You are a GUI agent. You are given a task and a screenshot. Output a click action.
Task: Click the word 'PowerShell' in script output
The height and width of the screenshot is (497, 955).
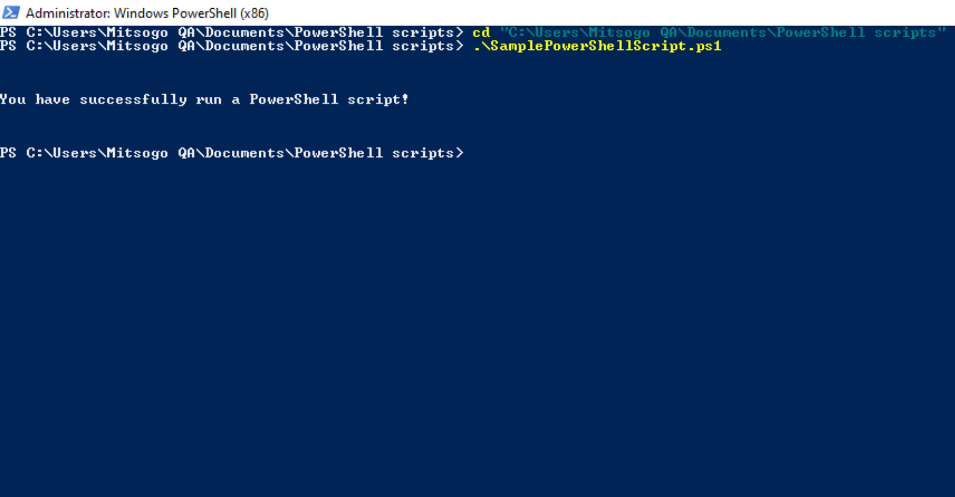pos(294,99)
